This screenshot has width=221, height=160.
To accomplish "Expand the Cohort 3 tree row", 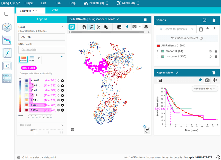I will [x=158, y=51].
